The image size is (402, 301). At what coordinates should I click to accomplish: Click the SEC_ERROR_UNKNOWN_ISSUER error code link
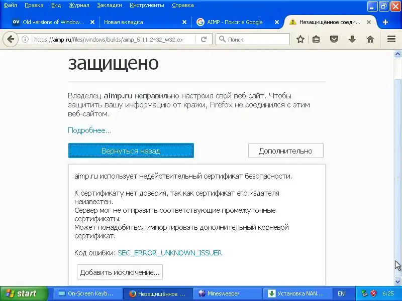pos(170,253)
